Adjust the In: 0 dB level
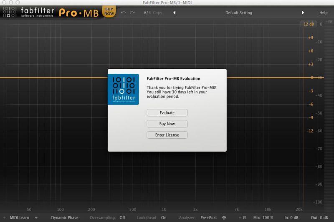Image resolution: width=334 pixels, height=222 pixels. tap(291, 218)
